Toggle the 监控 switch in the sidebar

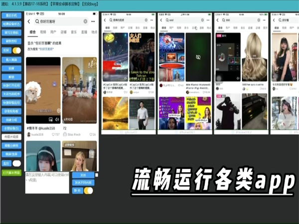(16, 163)
